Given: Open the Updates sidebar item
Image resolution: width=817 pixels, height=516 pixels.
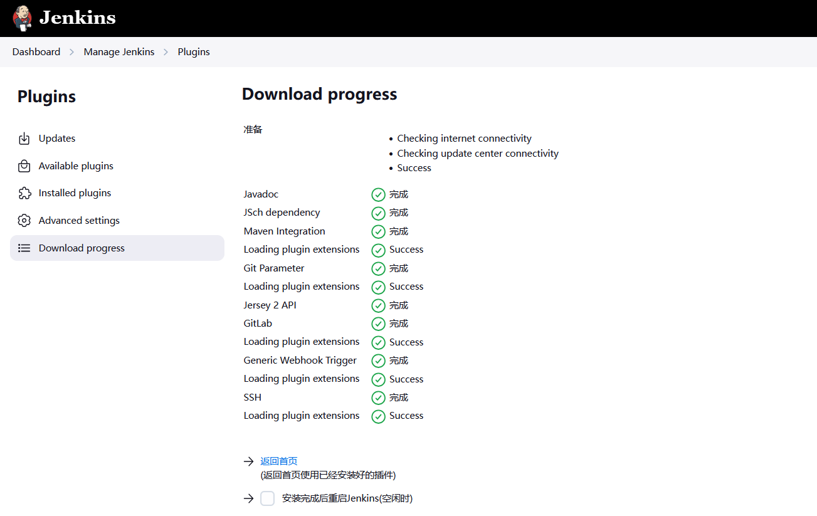Looking at the screenshot, I should (x=117, y=139).
